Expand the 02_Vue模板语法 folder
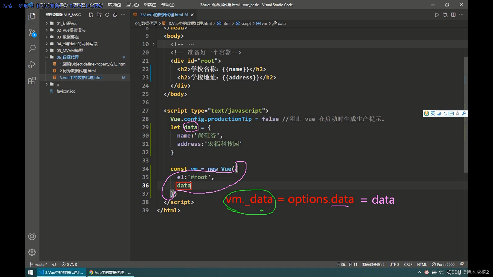The height and width of the screenshot is (277, 493). coord(85,30)
